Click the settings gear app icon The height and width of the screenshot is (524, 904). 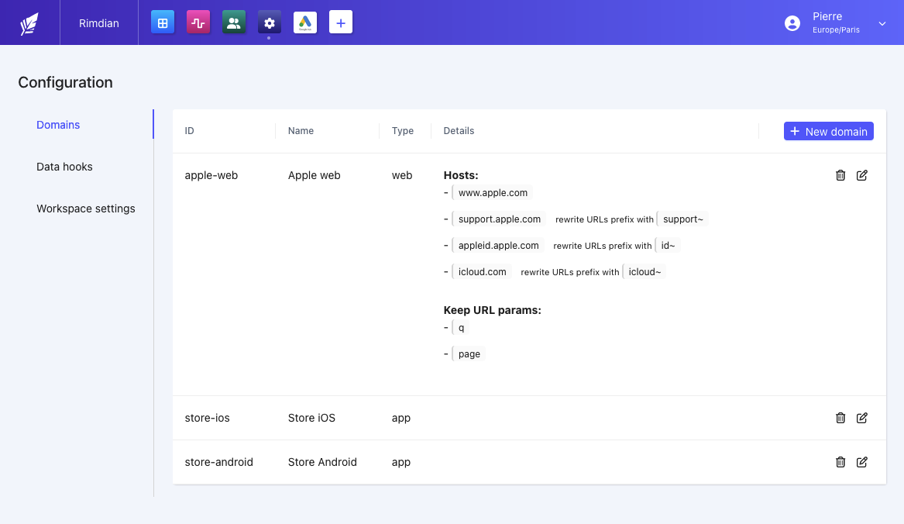[269, 22]
